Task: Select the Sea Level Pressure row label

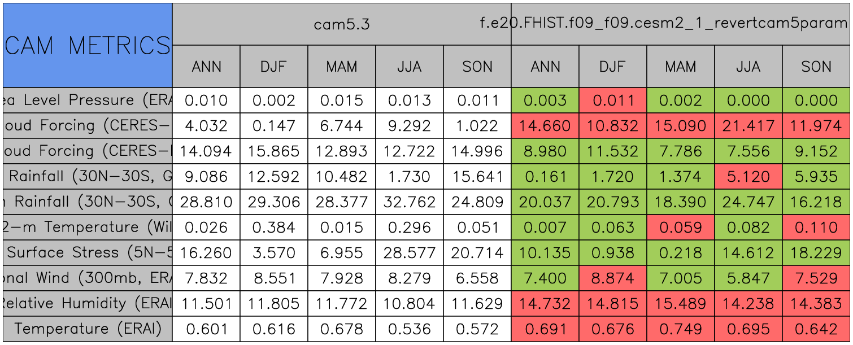Action: (x=87, y=101)
